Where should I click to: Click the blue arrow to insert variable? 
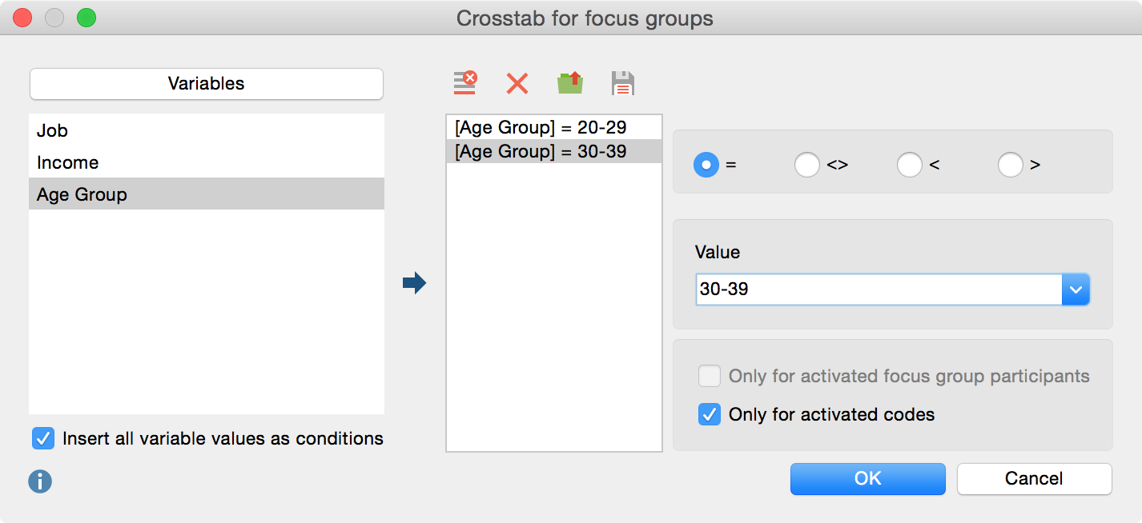tap(414, 282)
